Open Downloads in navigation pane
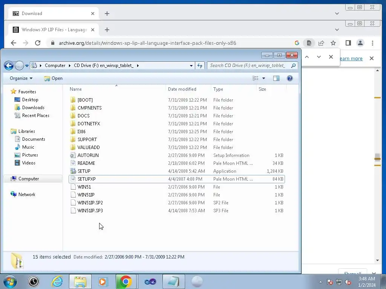 (x=29, y=107)
